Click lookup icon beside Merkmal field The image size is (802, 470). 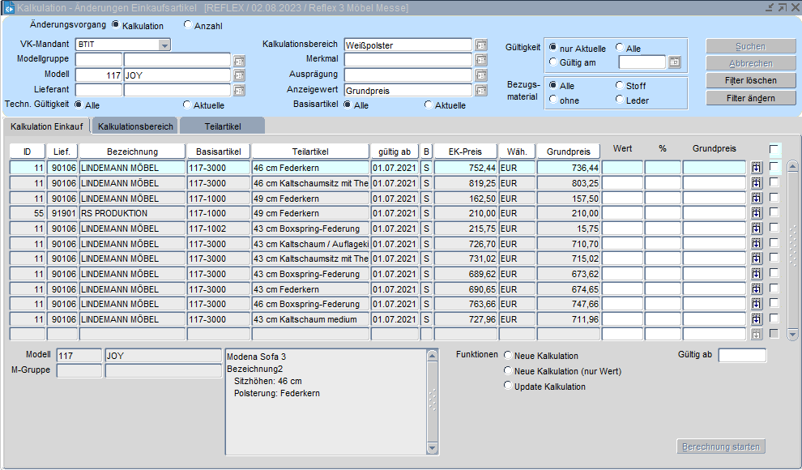tap(481, 60)
